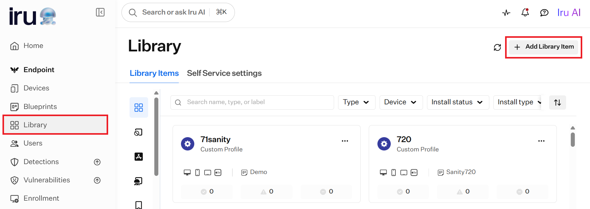Switch to Self Service settings tab
This screenshot has width=590, height=209.
[x=224, y=73]
